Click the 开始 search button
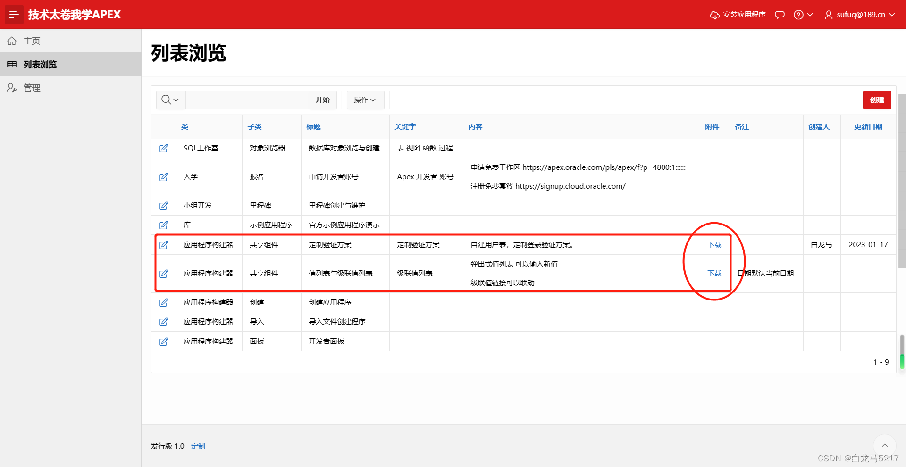The width and height of the screenshot is (906, 467). 323,100
